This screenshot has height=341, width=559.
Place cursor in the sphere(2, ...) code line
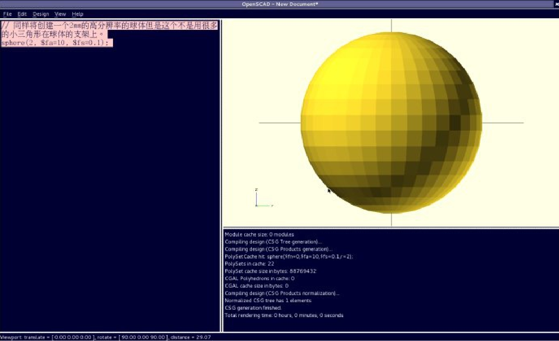click(x=56, y=43)
